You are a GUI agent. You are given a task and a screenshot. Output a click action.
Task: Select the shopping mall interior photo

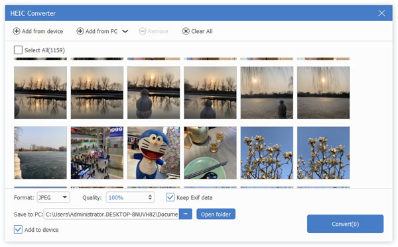(97, 153)
